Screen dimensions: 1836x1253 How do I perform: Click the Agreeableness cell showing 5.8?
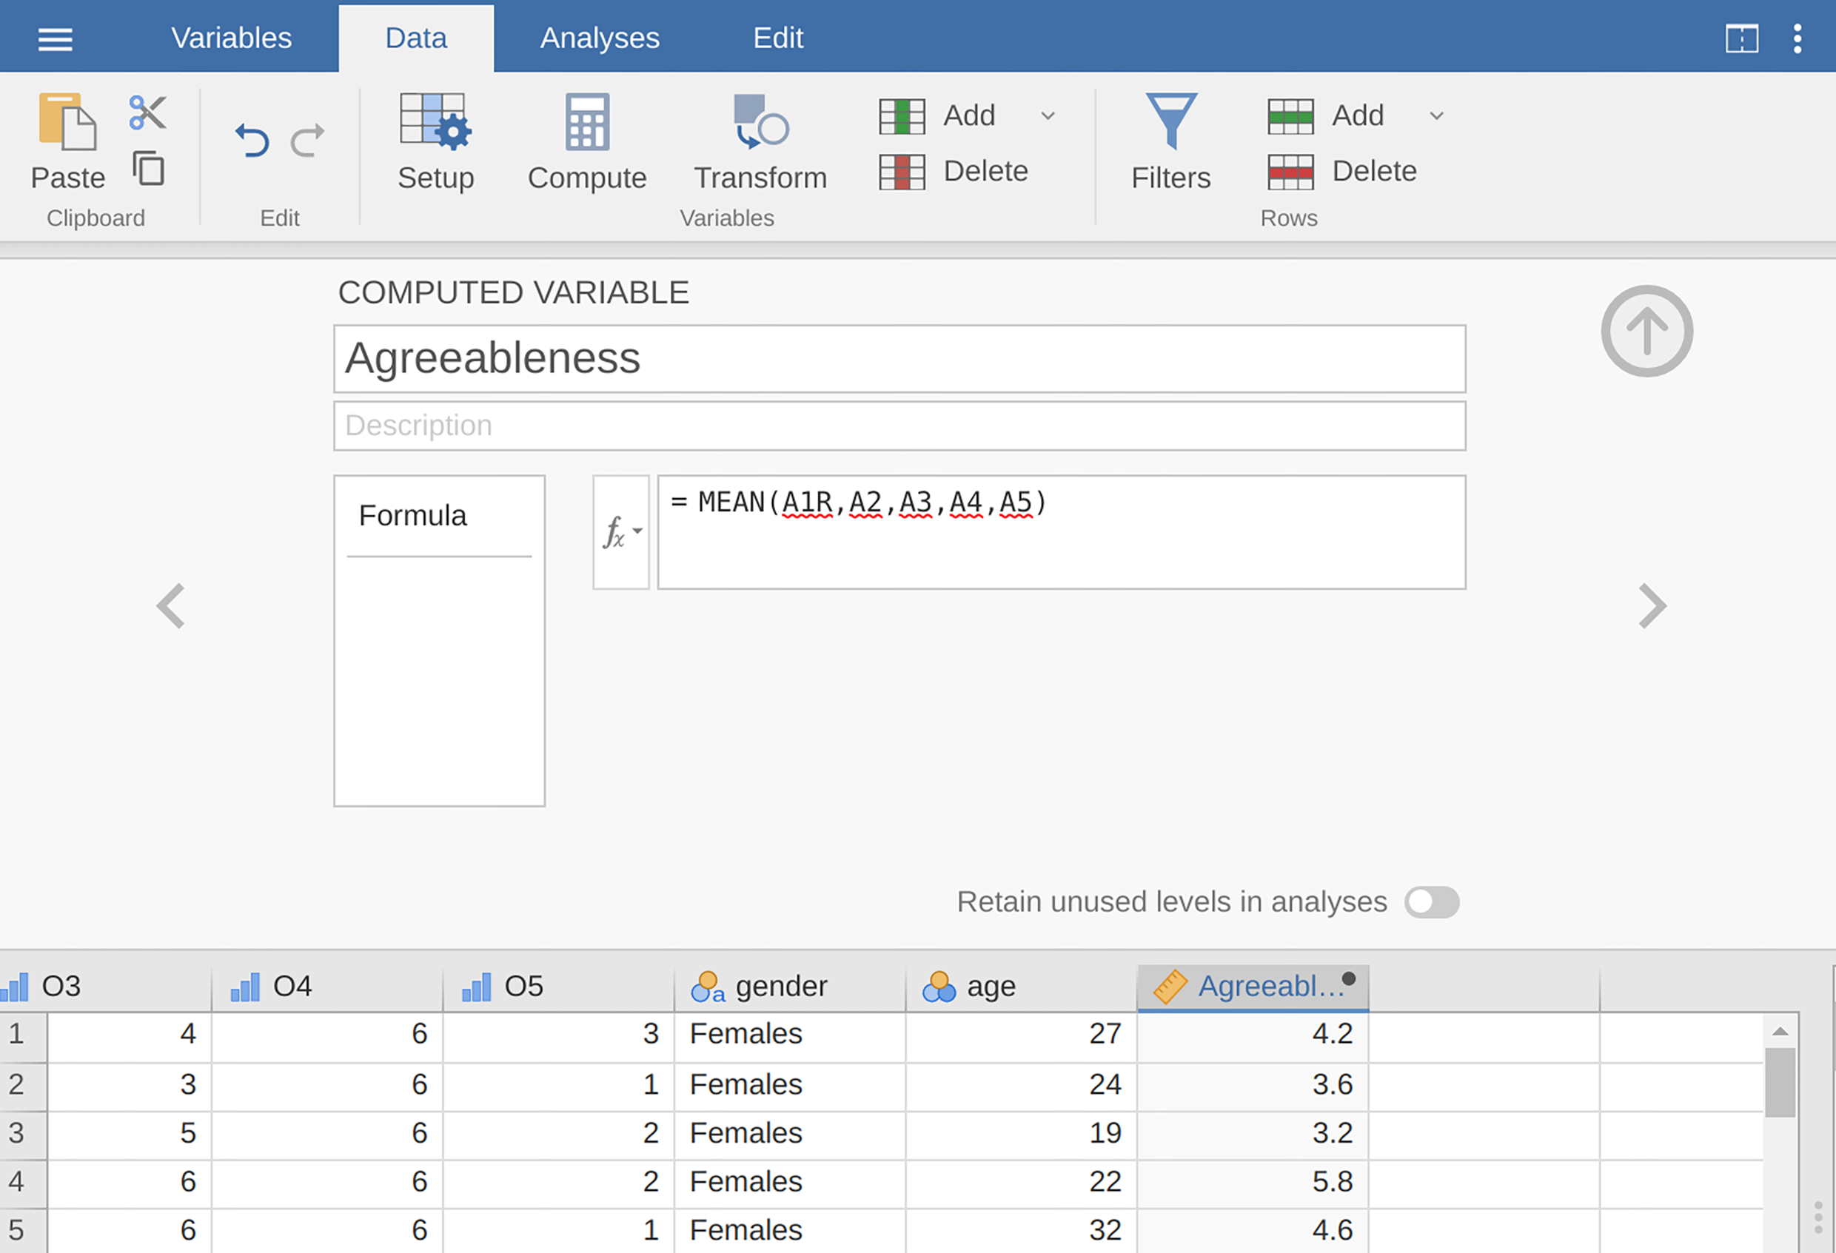[1253, 1183]
